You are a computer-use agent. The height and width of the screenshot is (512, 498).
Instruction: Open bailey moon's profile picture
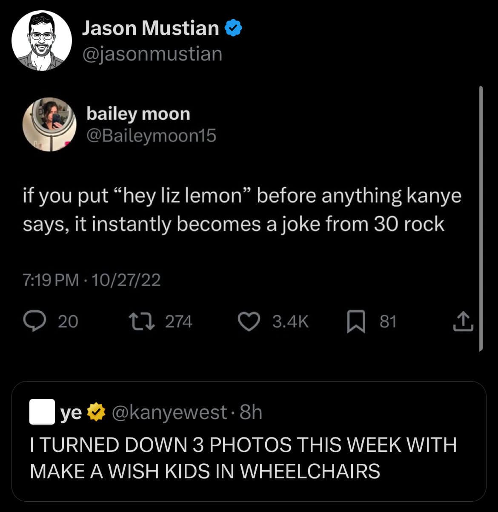pyautogui.click(x=49, y=124)
